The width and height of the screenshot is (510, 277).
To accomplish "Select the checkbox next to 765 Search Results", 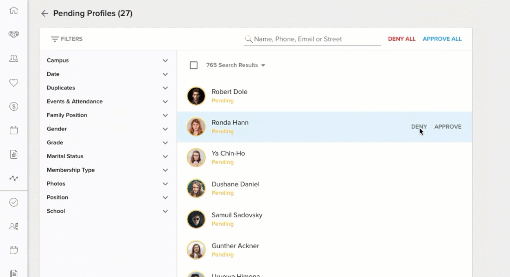I will [x=194, y=65].
